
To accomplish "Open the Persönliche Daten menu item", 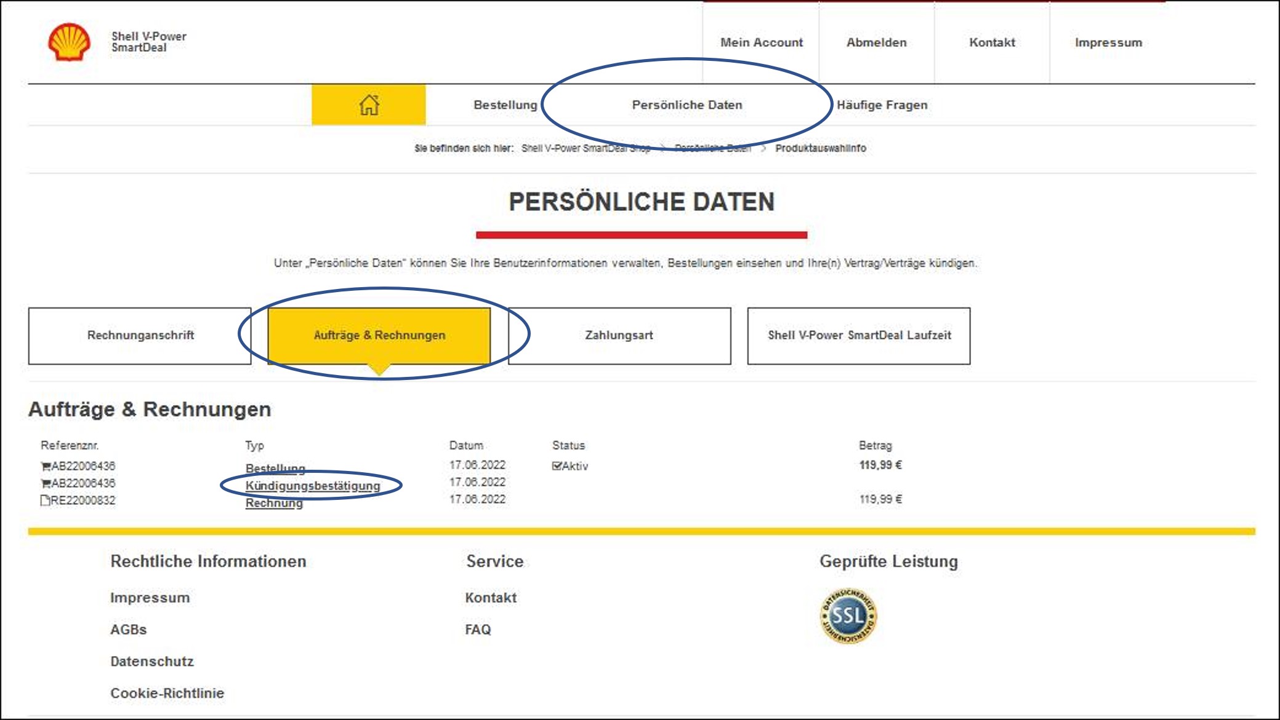I will [x=687, y=105].
